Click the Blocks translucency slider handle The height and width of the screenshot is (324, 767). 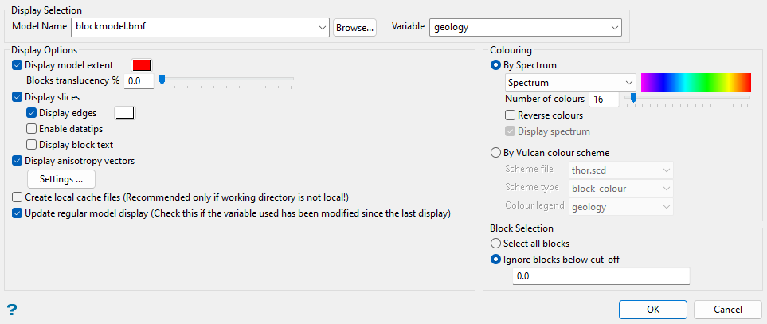(162, 80)
